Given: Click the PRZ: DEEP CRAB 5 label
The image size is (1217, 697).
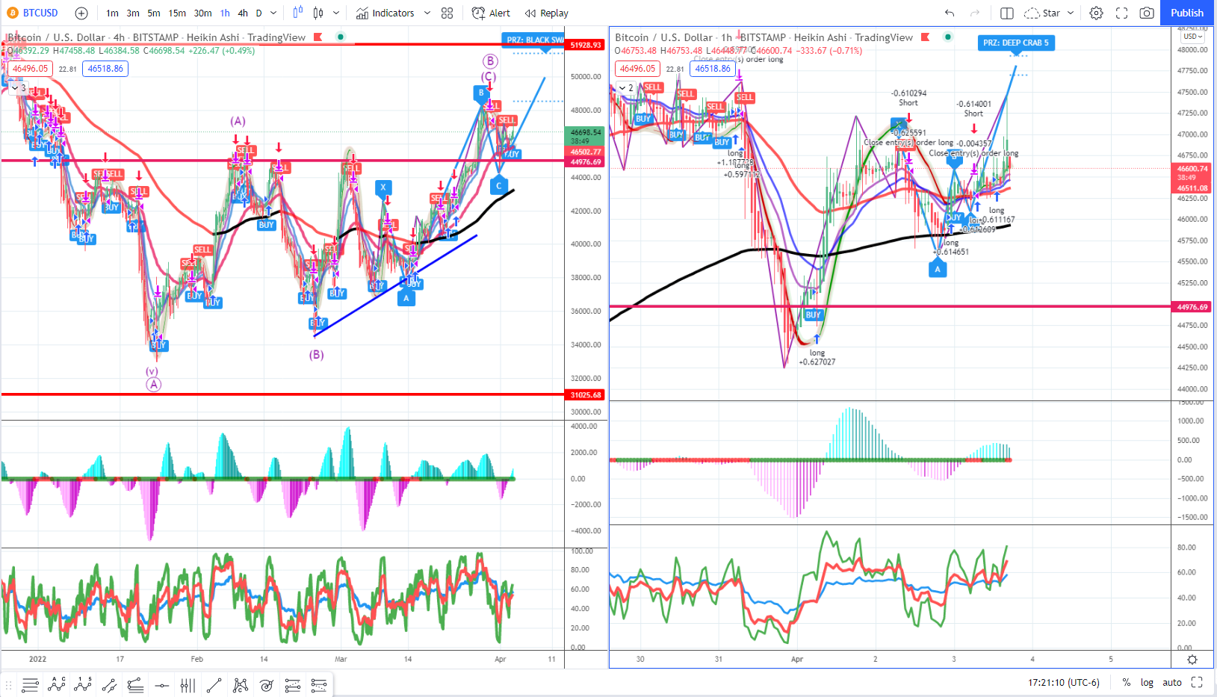Looking at the screenshot, I should pyautogui.click(x=1016, y=43).
